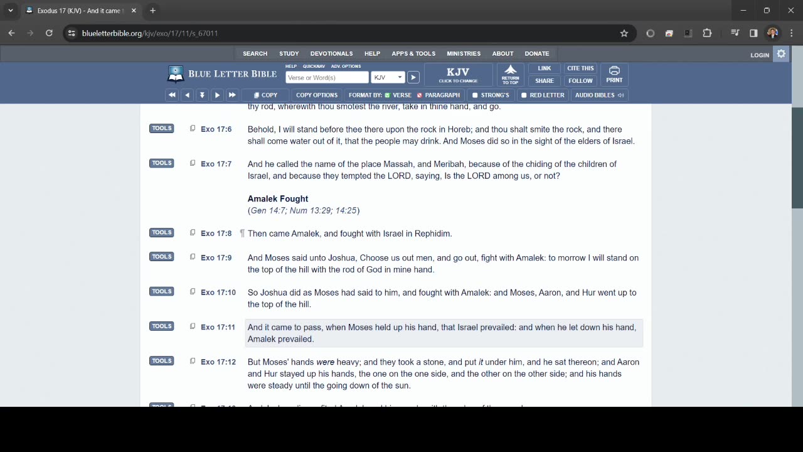Open TOOLS for Exo 17:12
Image resolution: width=803 pixels, height=452 pixels.
pyautogui.click(x=161, y=361)
